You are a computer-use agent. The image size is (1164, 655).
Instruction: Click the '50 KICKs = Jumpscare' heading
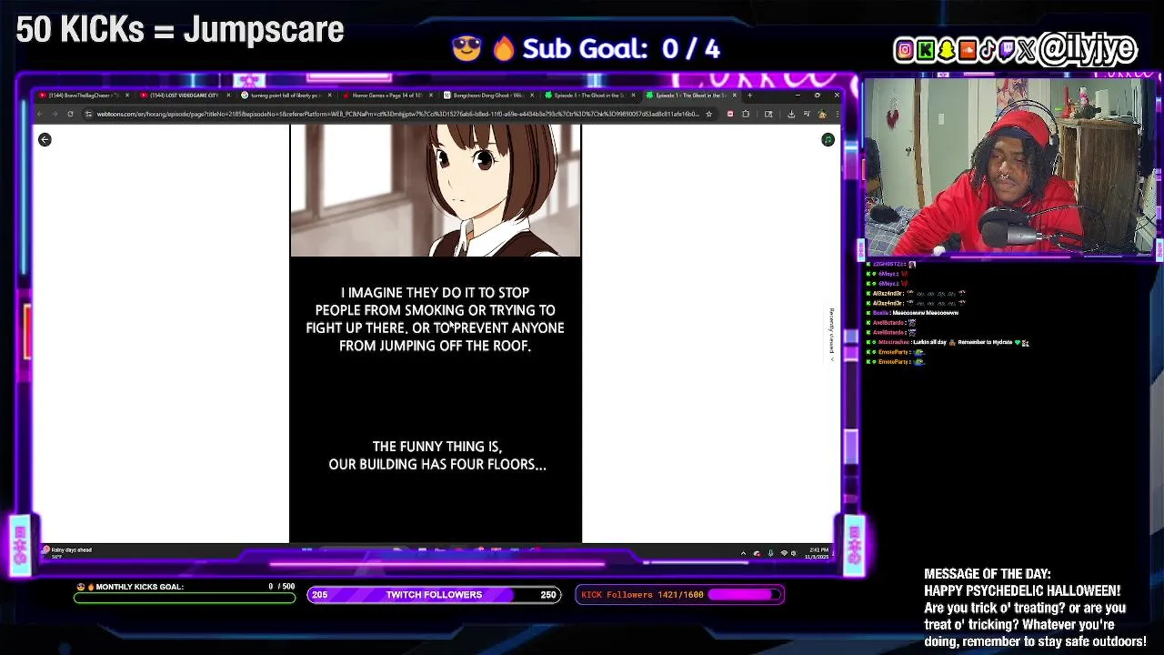(x=180, y=29)
